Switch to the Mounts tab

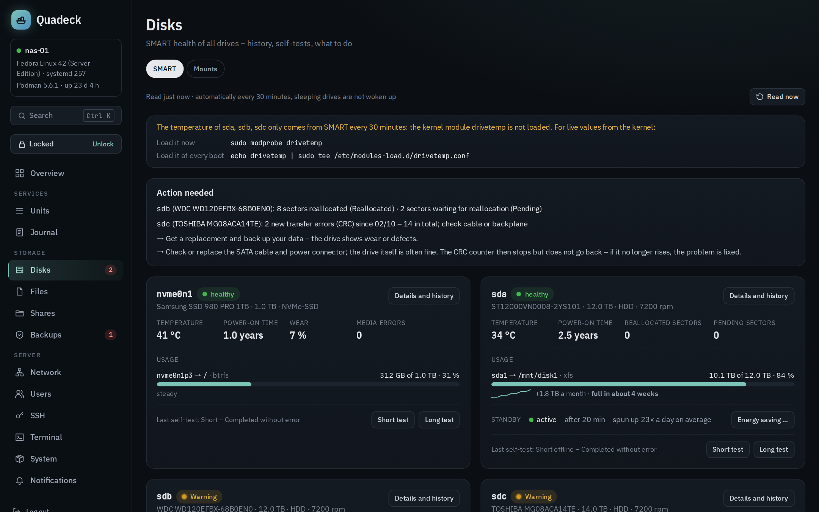click(206, 69)
